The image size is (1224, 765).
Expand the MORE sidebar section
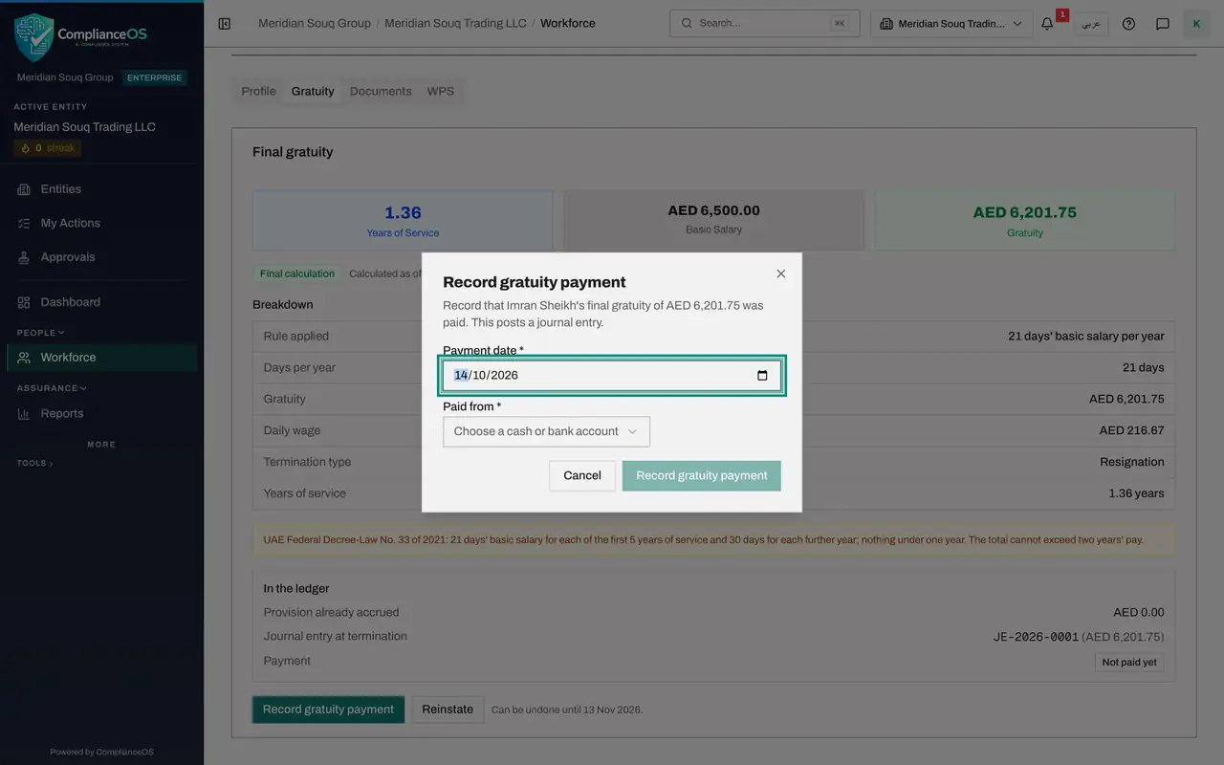(x=101, y=445)
